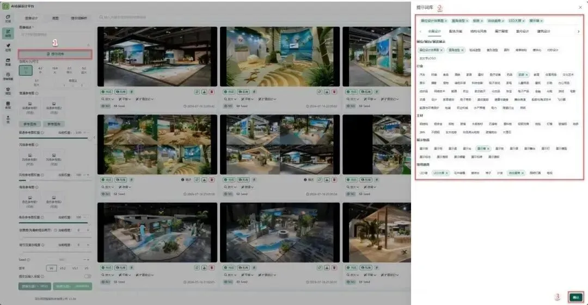This screenshot has height=305, width=588.
Task: Click the first 参考图库 button
Action: [x=30, y=124]
